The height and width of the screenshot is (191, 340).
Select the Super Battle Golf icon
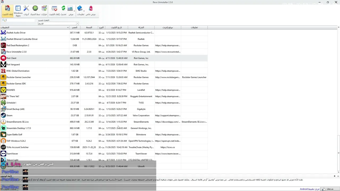coord(3,134)
